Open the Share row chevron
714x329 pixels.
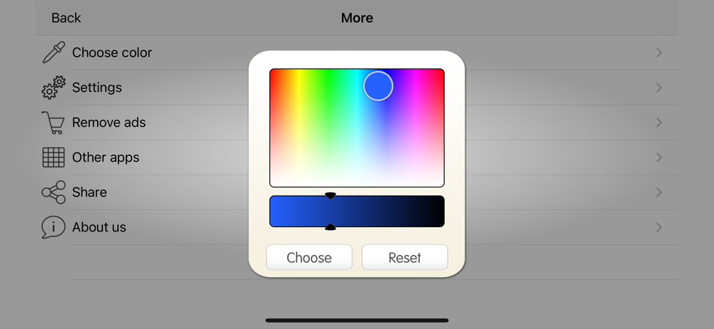pos(659,192)
